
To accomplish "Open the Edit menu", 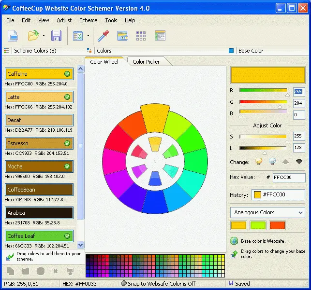I will [26, 20].
